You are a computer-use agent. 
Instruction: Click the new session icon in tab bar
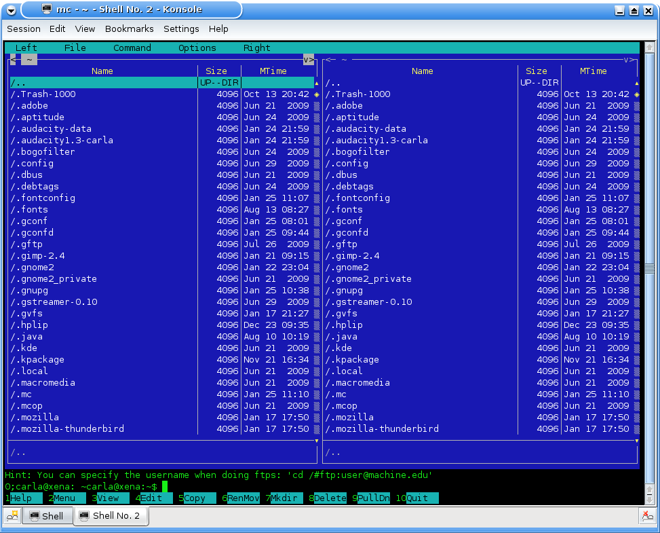tap(12, 516)
